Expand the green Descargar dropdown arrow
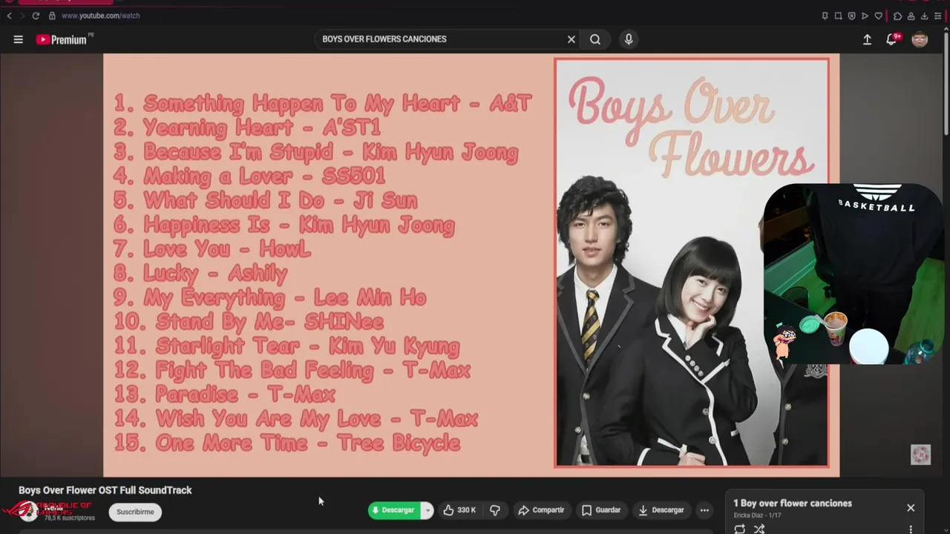This screenshot has height=534, width=950. 427,510
